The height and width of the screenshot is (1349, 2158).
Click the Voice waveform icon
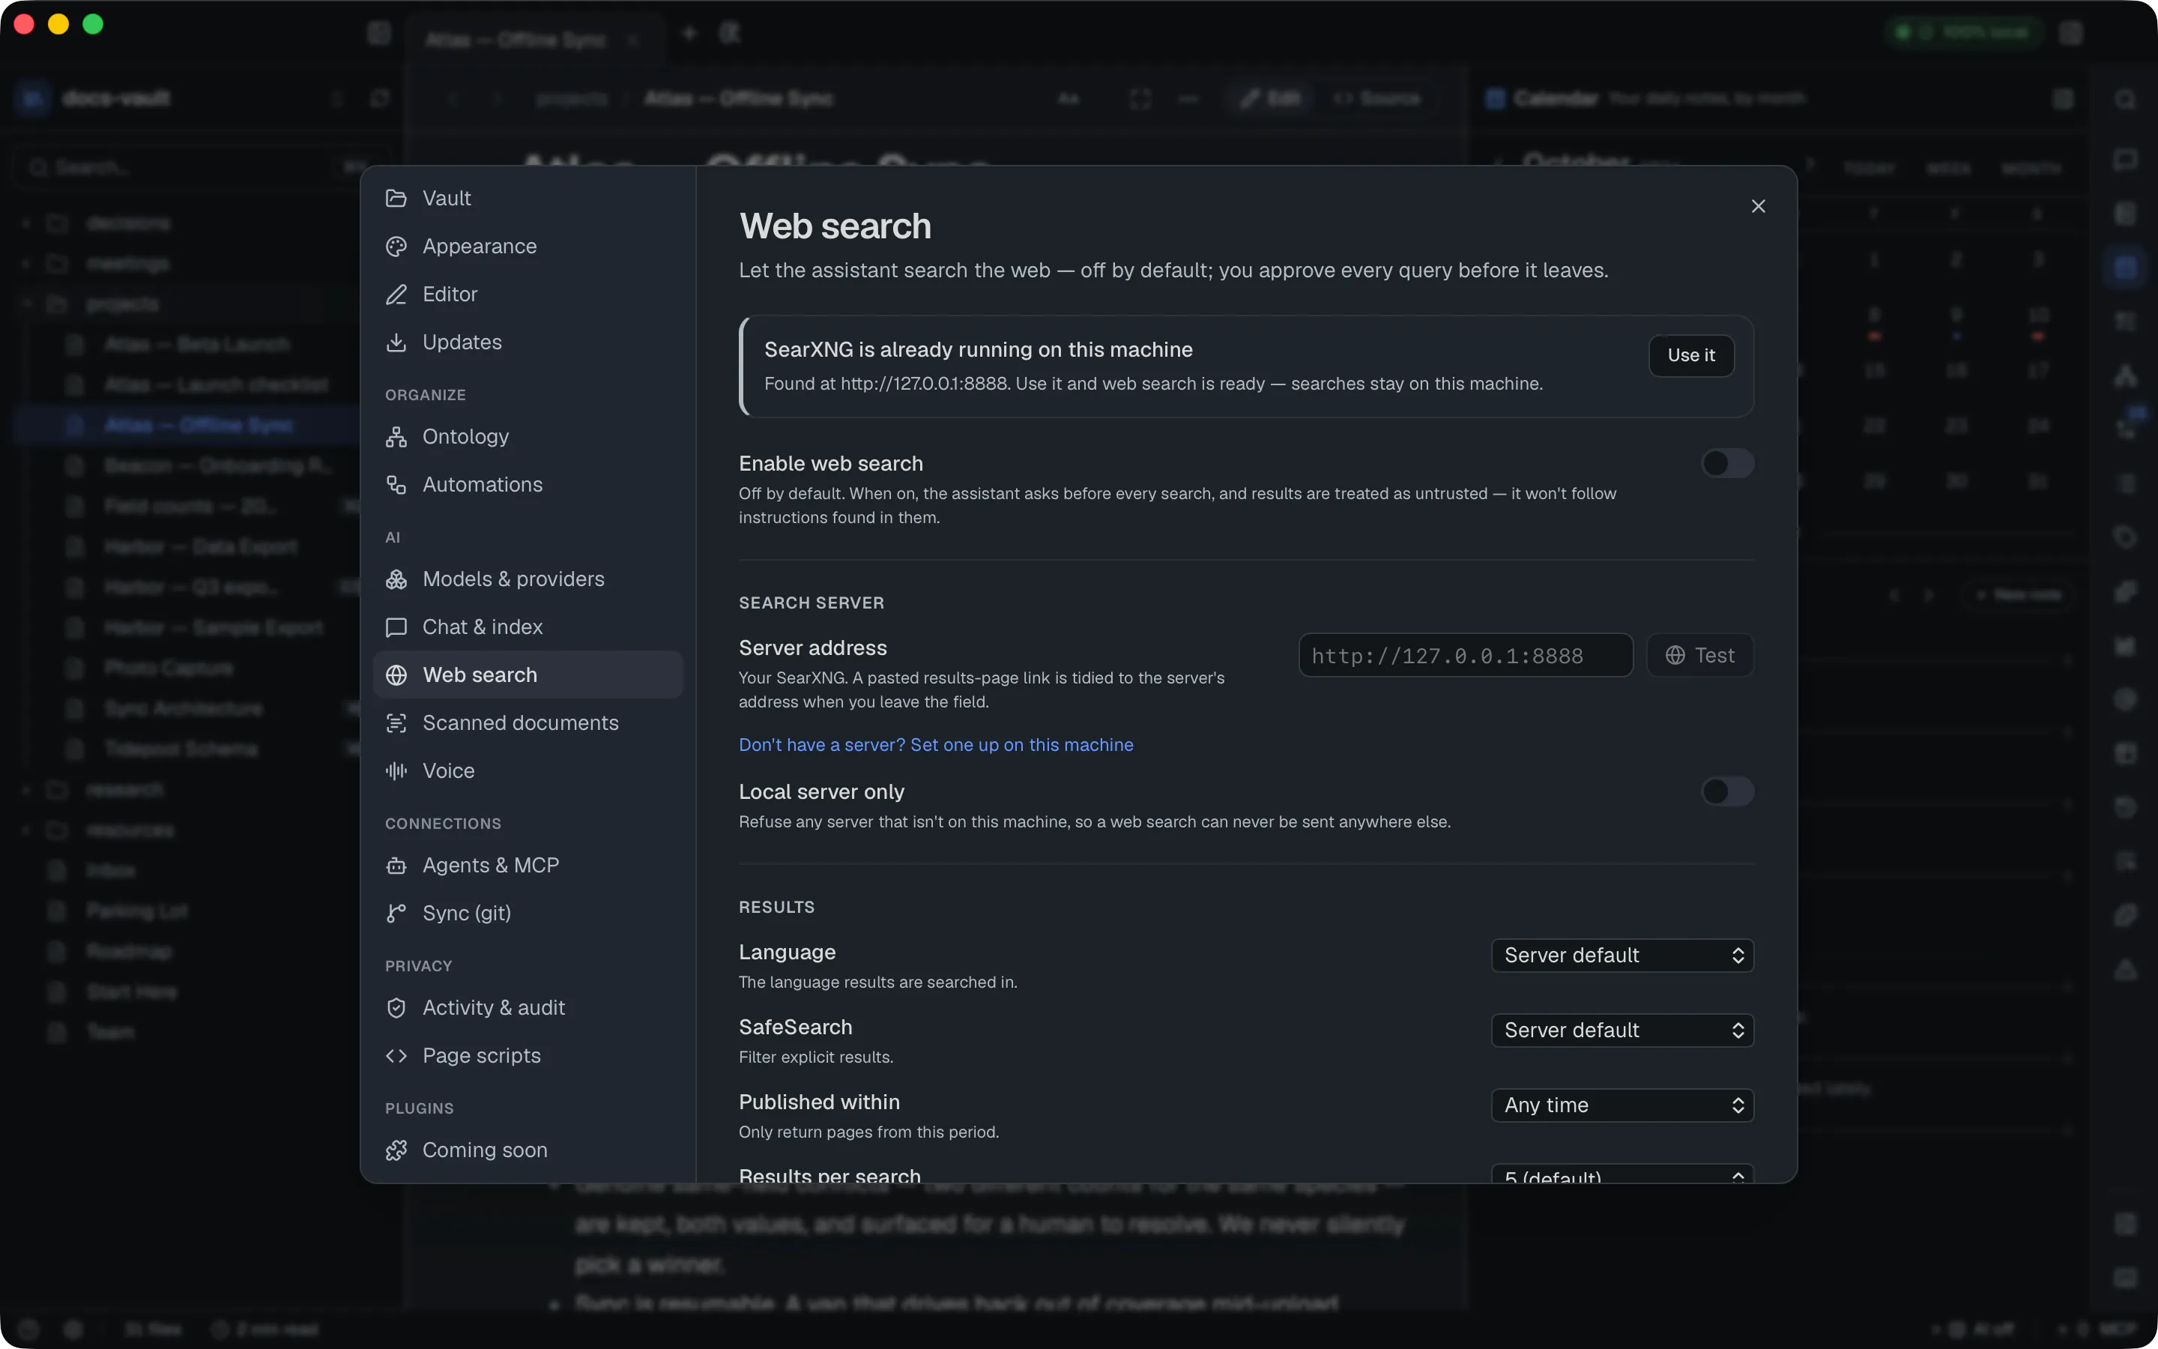(x=396, y=771)
